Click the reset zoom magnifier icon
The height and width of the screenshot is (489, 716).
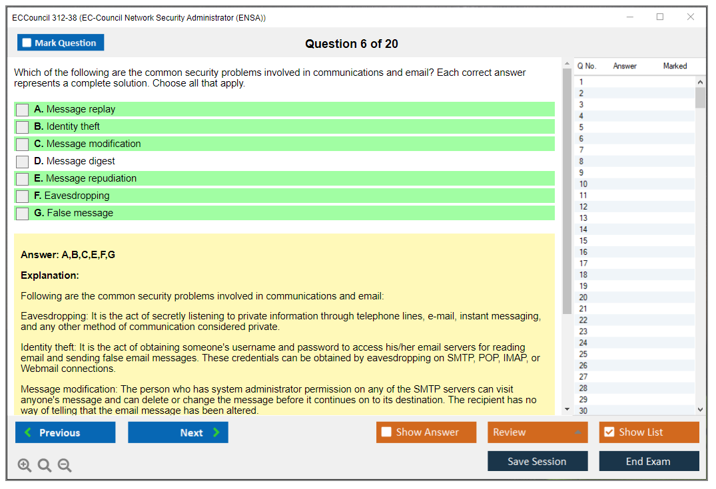45,466
